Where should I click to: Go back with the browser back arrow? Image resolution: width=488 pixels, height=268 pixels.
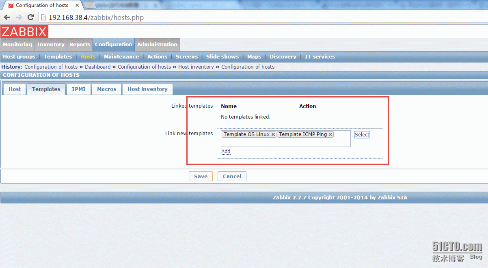coord(7,17)
